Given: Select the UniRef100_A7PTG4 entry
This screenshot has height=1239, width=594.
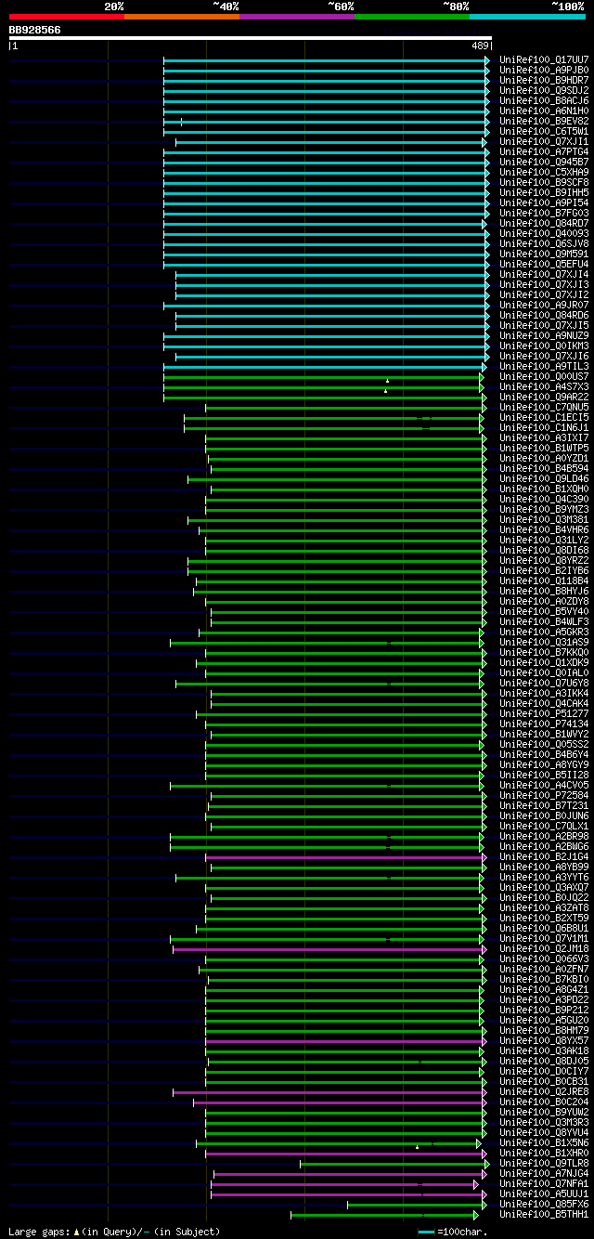Looking at the screenshot, I should tap(544, 151).
